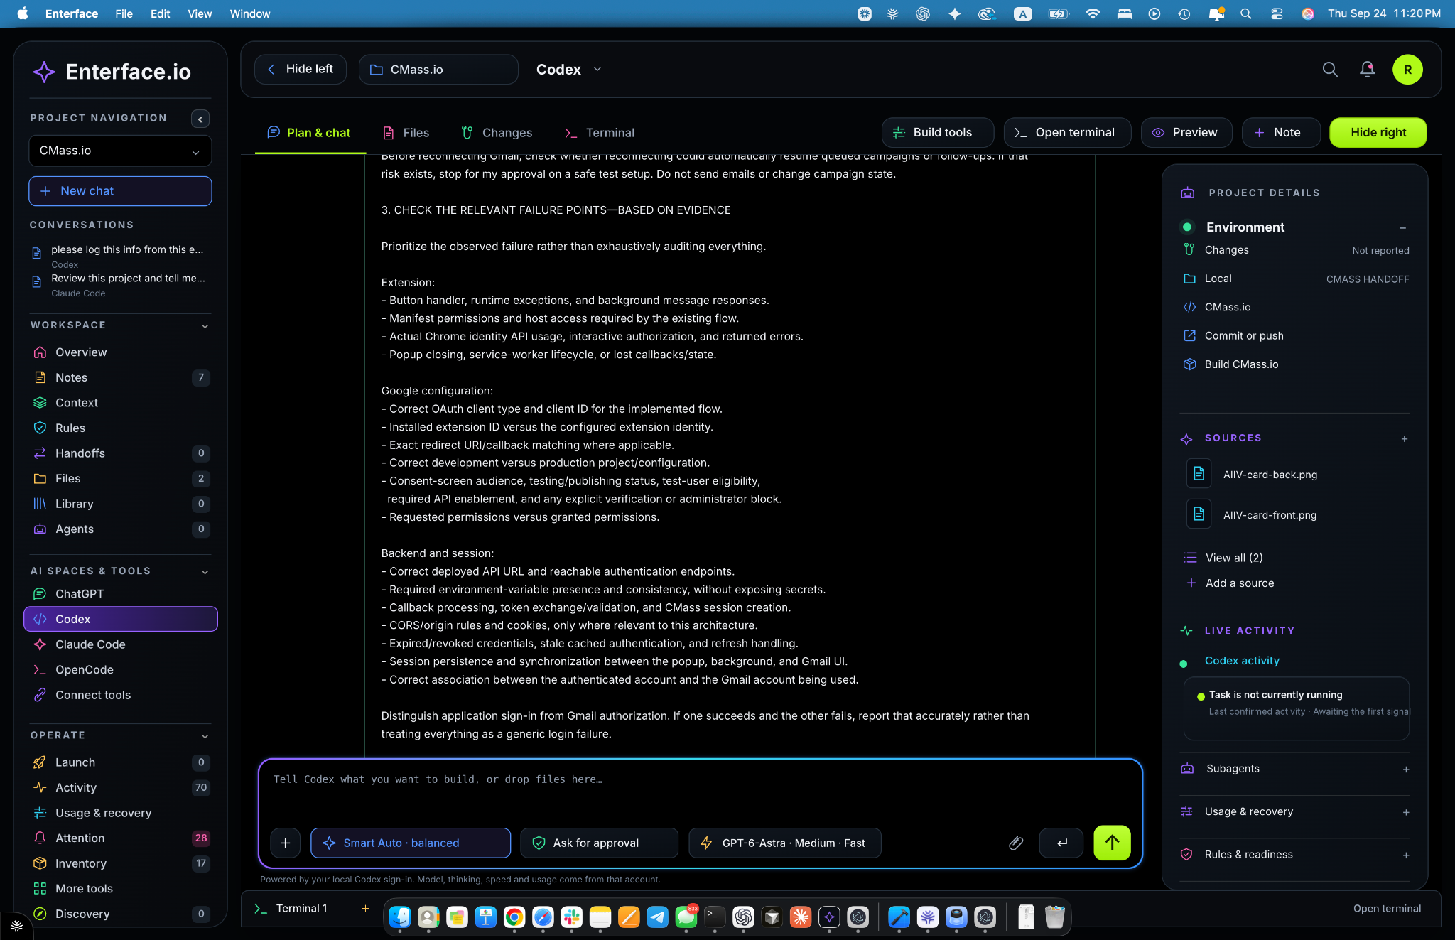Screen dimensions: 1455x940
Task: Toggle Smart Auto balanced mode
Action: pyautogui.click(x=410, y=843)
